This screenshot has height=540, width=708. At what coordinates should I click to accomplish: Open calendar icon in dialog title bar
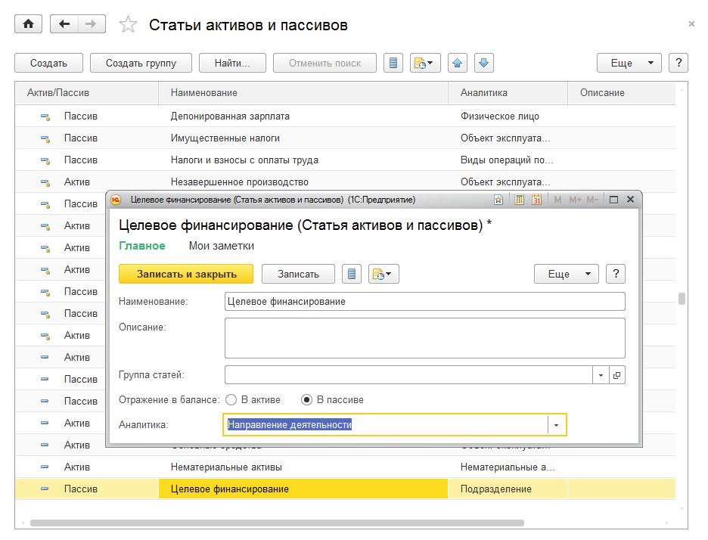click(x=536, y=200)
